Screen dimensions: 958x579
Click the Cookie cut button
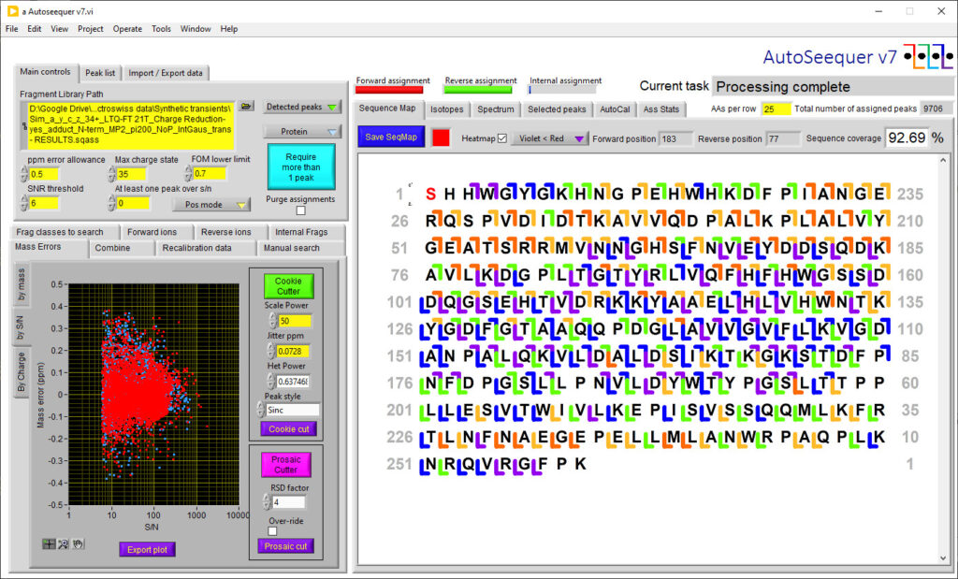[x=288, y=429]
